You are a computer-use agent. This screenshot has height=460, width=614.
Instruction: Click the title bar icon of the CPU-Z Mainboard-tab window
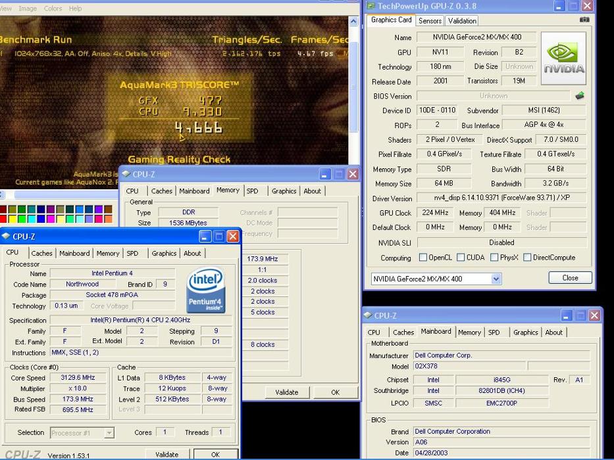[x=368, y=315]
